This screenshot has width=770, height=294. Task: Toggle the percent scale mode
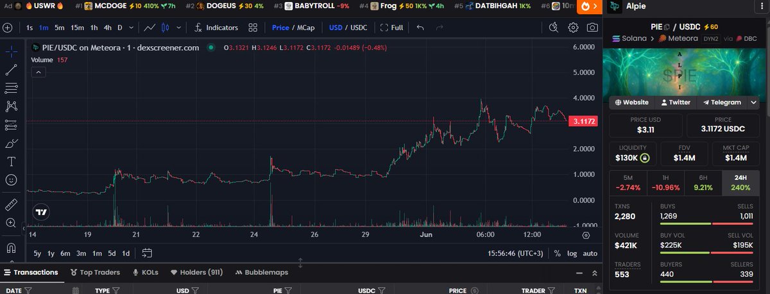point(558,253)
